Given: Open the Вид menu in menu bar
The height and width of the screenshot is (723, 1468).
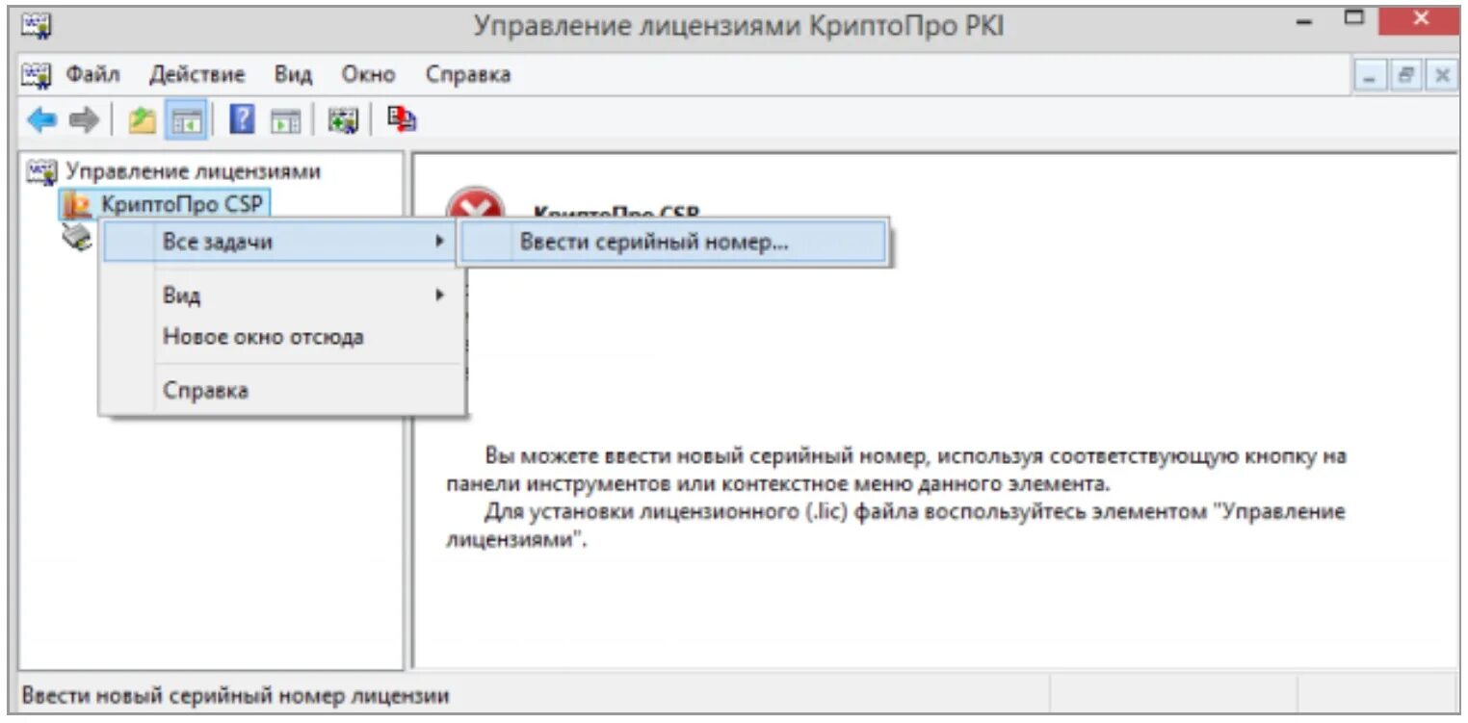Looking at the screenshot, I should 294,74.
